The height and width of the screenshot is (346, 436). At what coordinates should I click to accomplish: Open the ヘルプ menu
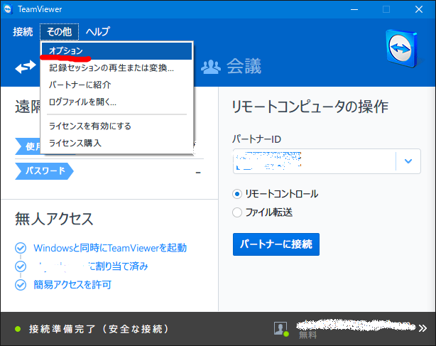click(x=98, y=32)
